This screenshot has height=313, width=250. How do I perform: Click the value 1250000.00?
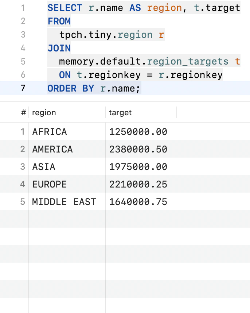coord(138,132)
